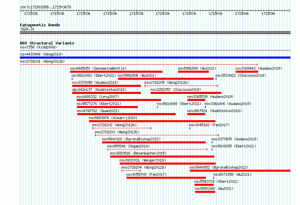Click nsv3373058 (Audano2019) label
Image resolution: width=300 pixels, height=205 pixels.
95,82
